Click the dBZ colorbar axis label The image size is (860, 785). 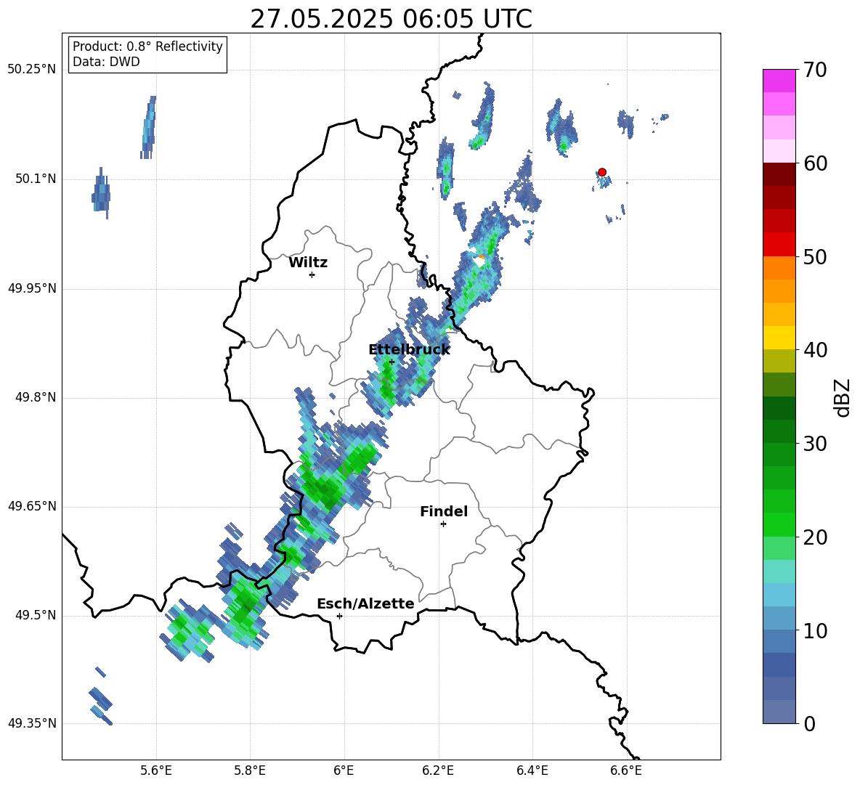[843, 397]
